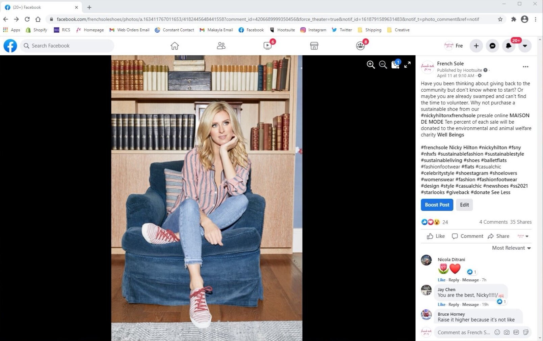Attach a photo to comment
Screen dimensions: 543x341
tap(507, 332)
